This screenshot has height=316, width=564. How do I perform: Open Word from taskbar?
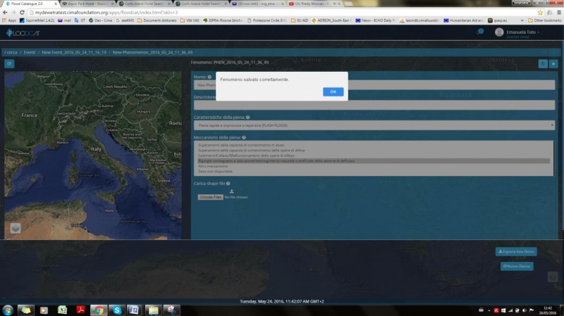(x=135, y=310)
